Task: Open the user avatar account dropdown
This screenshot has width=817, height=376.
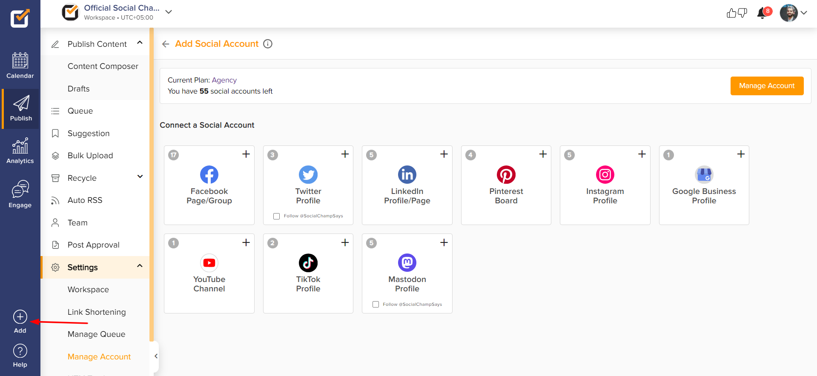Action: tap(804, 13)
